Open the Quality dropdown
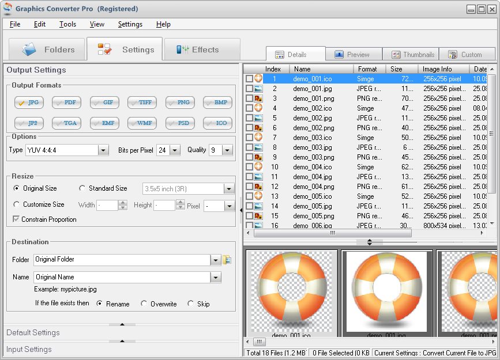 [227, 150]
